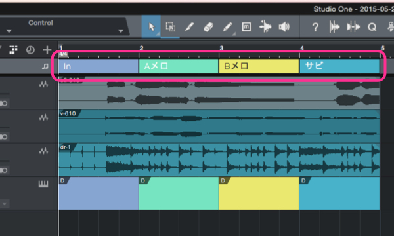The image size is (394, 236).
Task: Select the Mute tool
Action: 246,27
